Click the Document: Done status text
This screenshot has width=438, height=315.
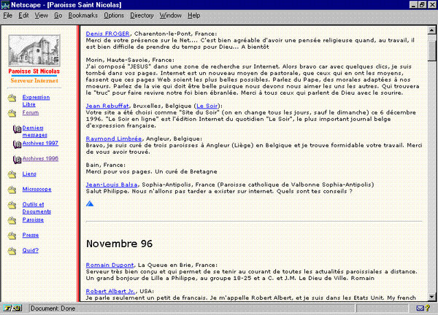click(x=53, y=308)
